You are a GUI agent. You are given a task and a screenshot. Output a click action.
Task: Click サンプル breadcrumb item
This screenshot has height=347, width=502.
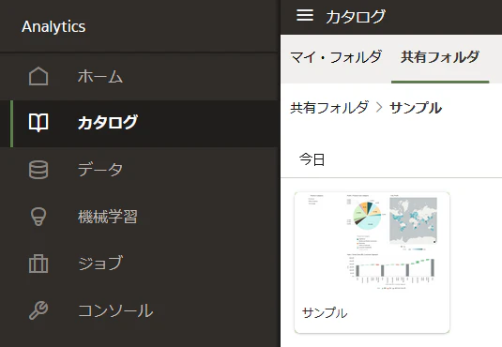pos(416,107)
